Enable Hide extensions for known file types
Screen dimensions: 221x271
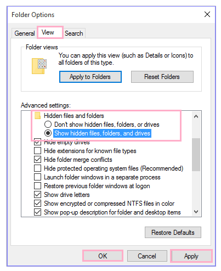(x=38, y=151)
